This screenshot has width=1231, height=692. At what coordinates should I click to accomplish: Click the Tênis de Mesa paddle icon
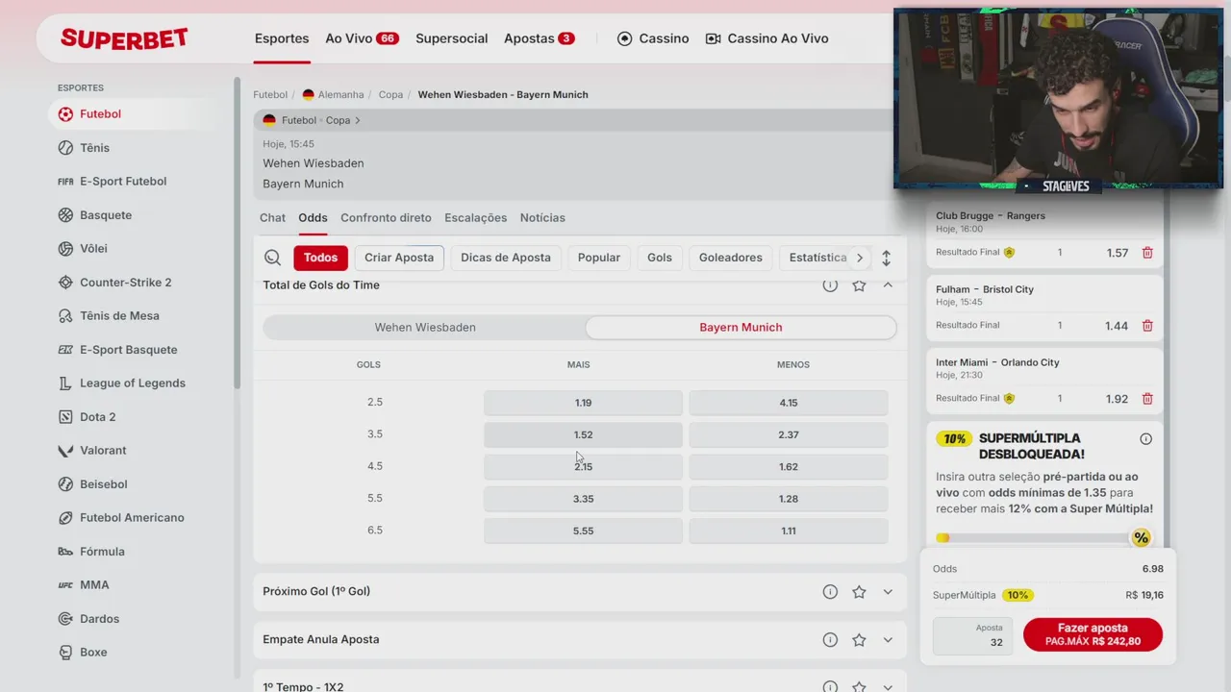click(x=65, y=316)
